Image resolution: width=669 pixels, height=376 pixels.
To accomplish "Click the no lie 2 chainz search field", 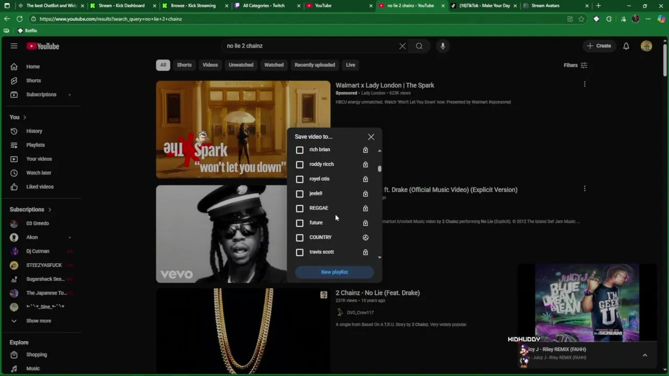I will click(310, 46).
